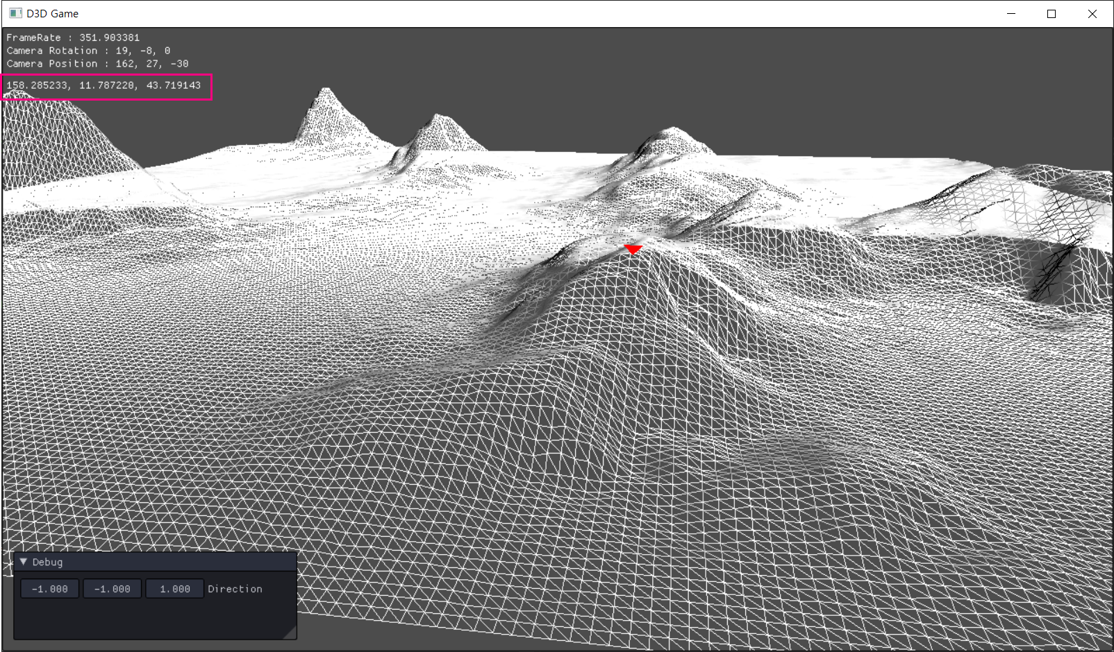
Task: Maximize the D3D Game window
Action: pos(1051,14)
